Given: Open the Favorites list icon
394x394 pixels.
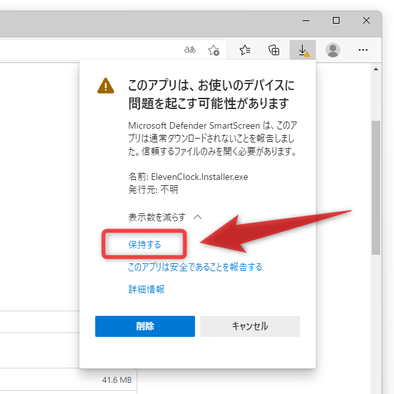Looking at the screenshot, I should [x=245, y=50].
